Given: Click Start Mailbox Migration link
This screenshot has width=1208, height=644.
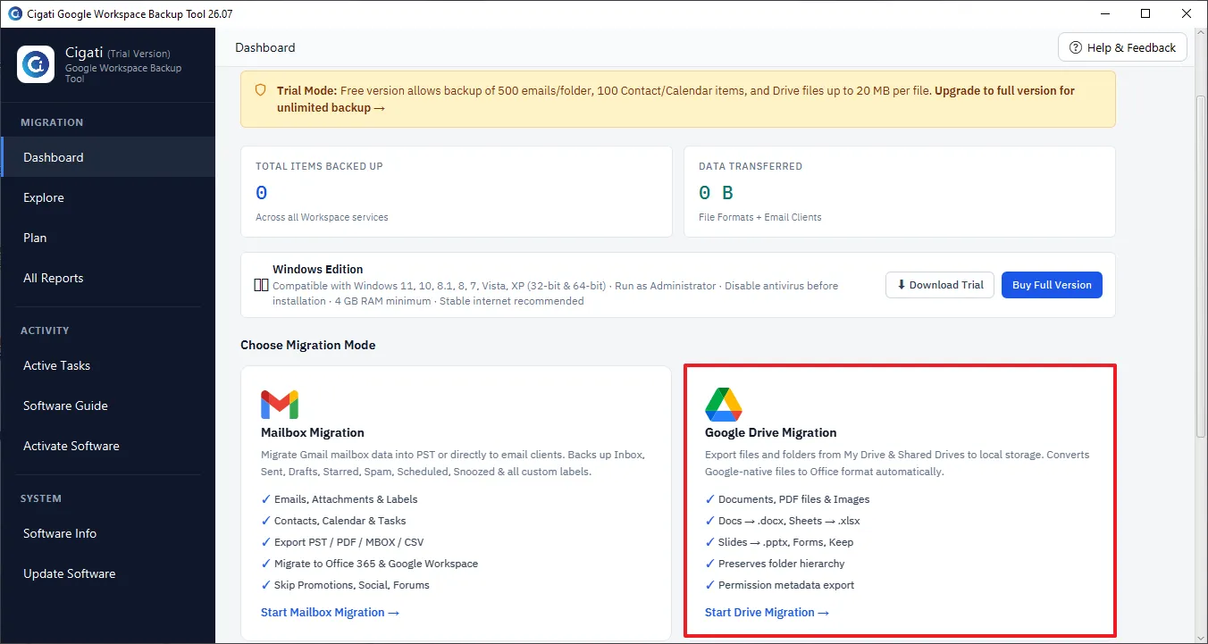Looking at the screenshot, I should [330, 612].
